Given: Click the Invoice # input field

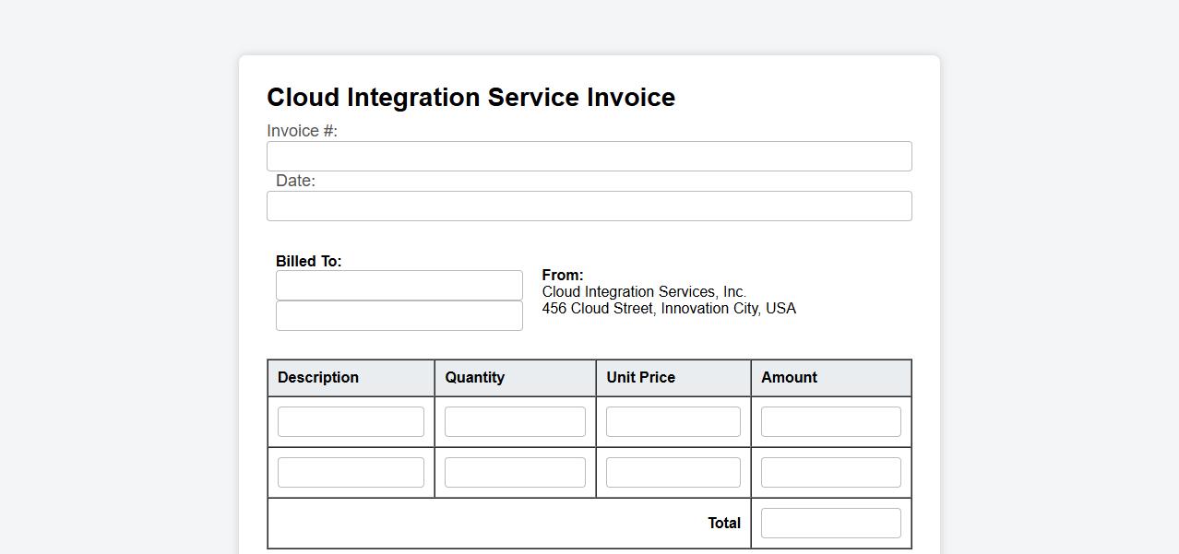Looking at the screenshot, I should (589, 157).
